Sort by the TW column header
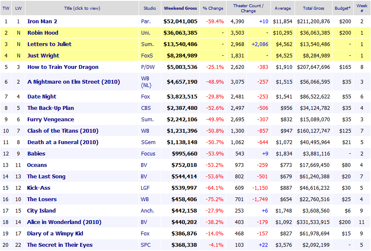 point(6,8)
